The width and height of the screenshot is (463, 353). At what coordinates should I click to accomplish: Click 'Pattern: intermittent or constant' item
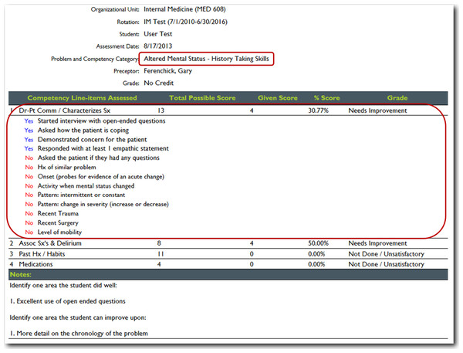coord(81,195)
